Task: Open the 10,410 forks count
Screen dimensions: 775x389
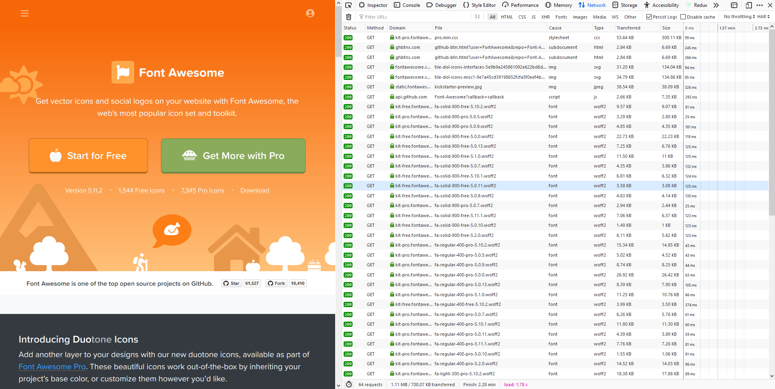Action: 298,283
